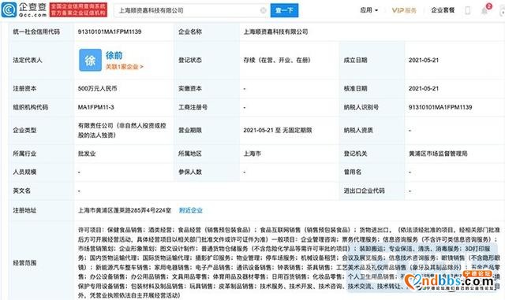Open legal representative 徐前 link

(114, 55)
